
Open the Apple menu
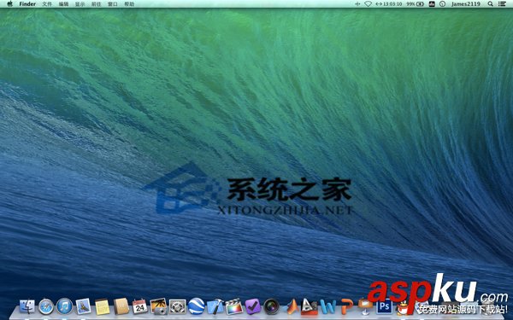click(x=9, y=4)
